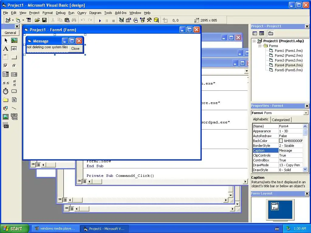This screenshot has height=233, width=311.
Task: Select the Label tool
Action: 6,49
